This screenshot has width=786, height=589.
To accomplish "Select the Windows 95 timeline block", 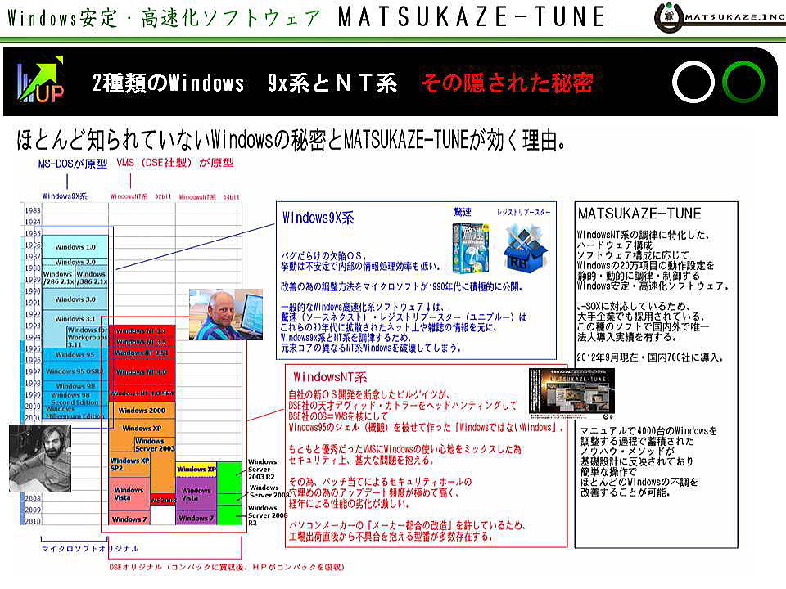I will pos(75,354).
